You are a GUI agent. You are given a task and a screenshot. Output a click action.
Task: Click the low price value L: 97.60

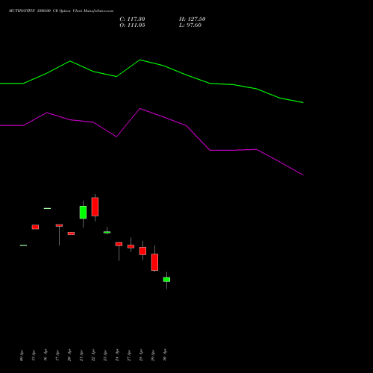(x=190, y=25)
